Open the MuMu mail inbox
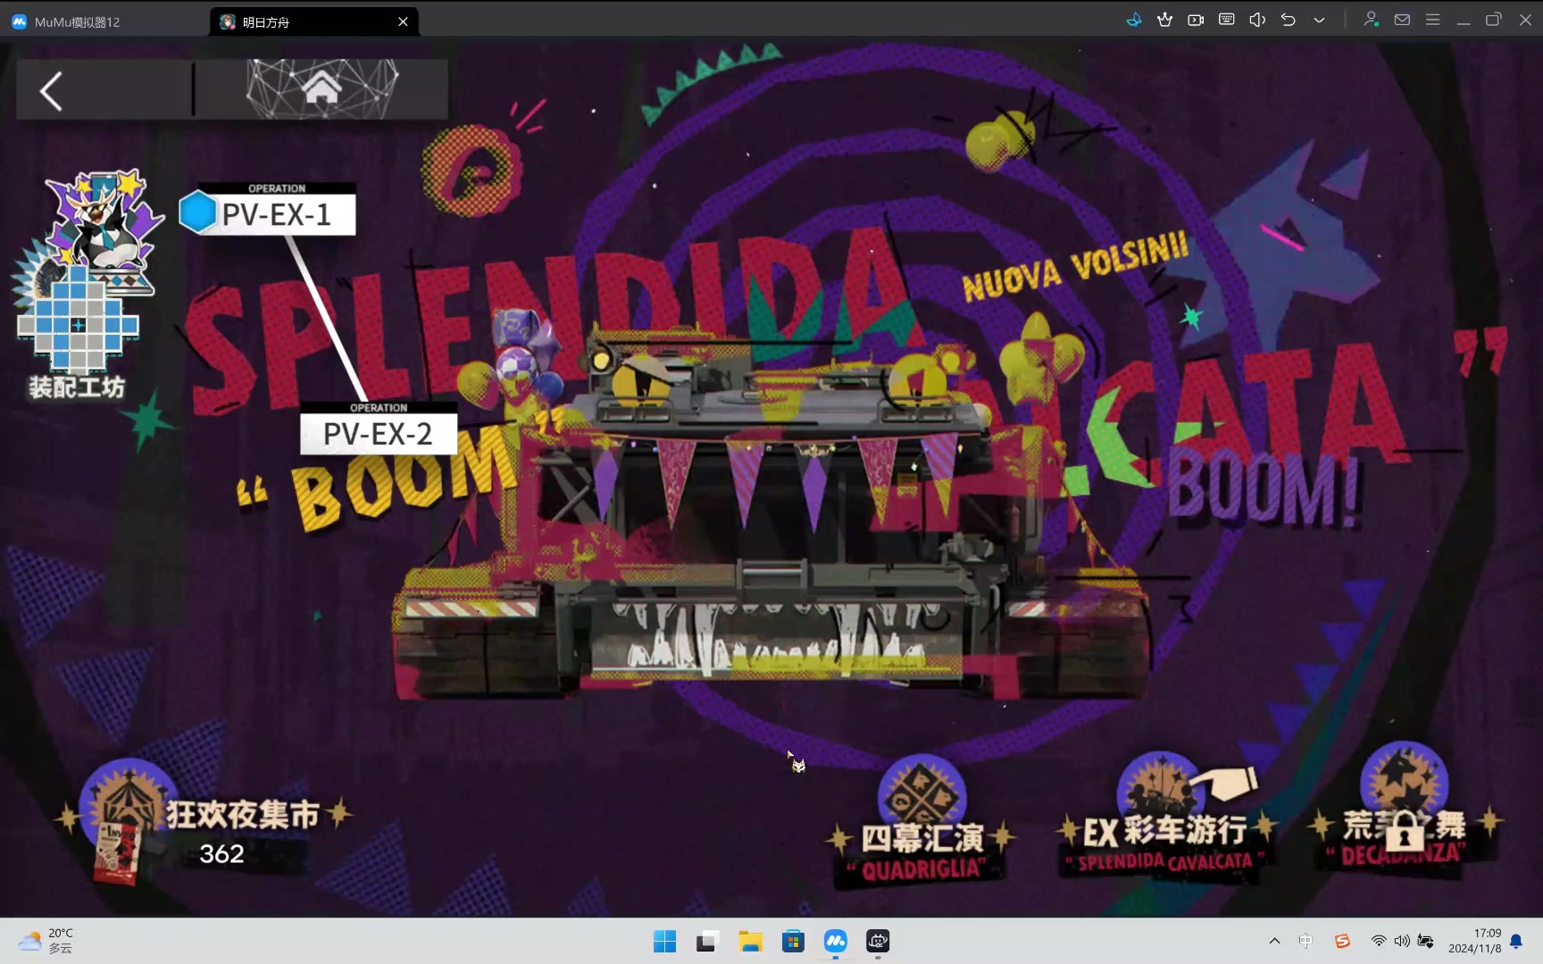1543x964 pixels. [1402, 20]
